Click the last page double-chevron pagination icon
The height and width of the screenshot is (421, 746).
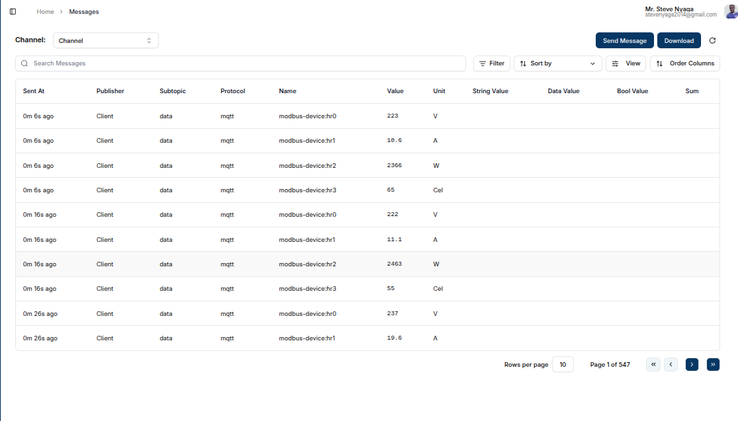tap(713, 364)
